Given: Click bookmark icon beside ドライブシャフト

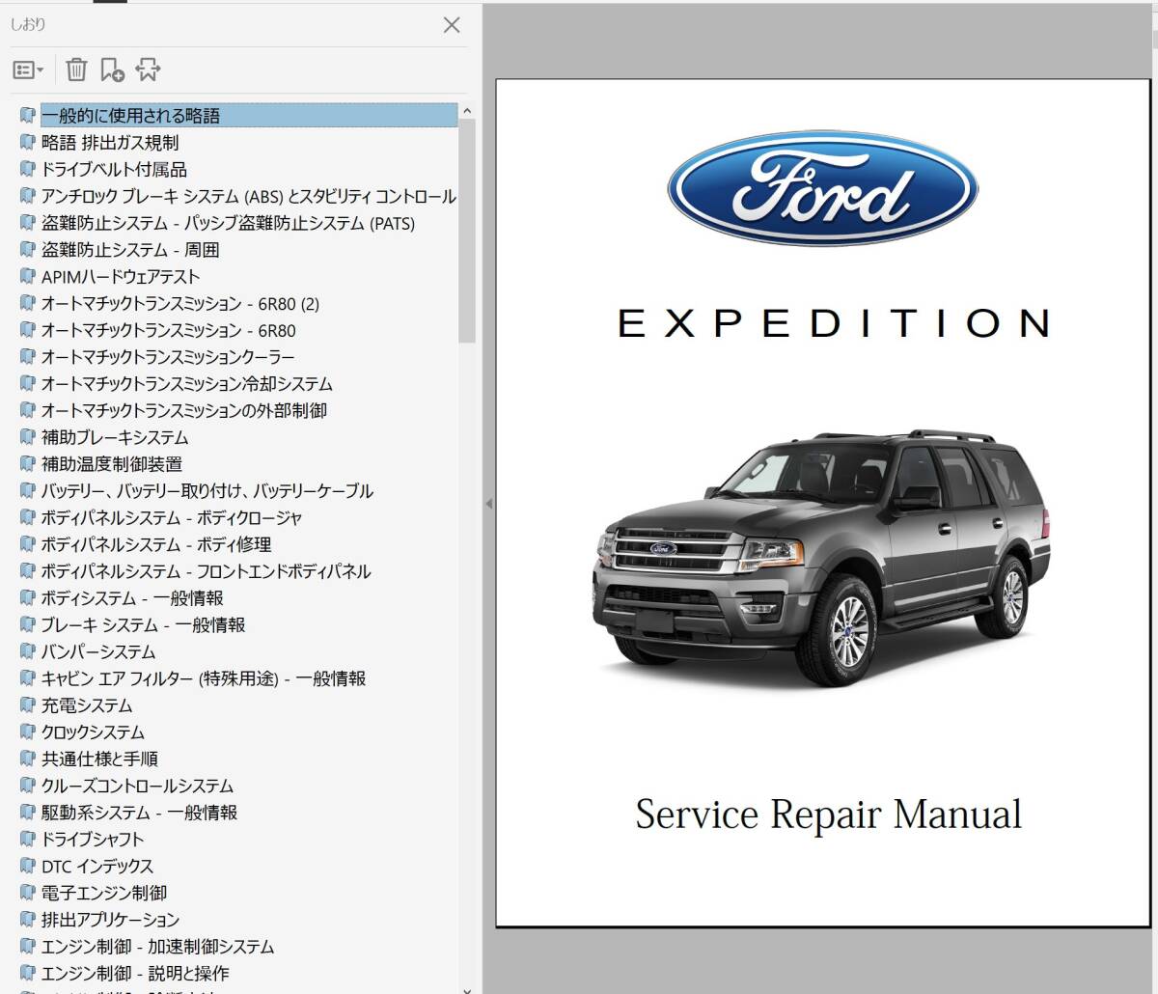Looking at the screenshot, I should [27, 839].
